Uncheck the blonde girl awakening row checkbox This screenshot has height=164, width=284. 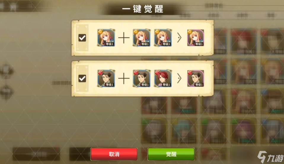82,38
